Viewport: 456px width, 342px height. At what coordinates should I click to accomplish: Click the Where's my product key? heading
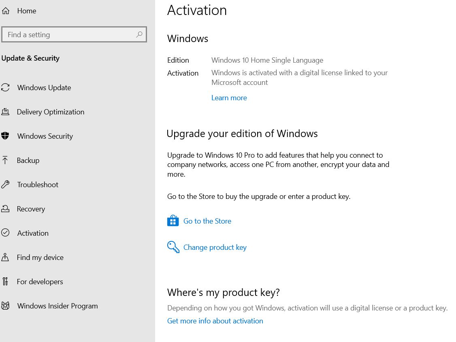224,292
